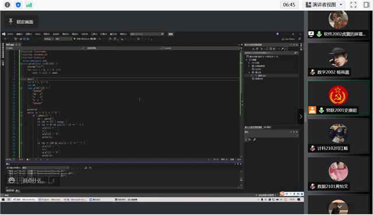Switch to the Git 更改 tab

point(267,127)
